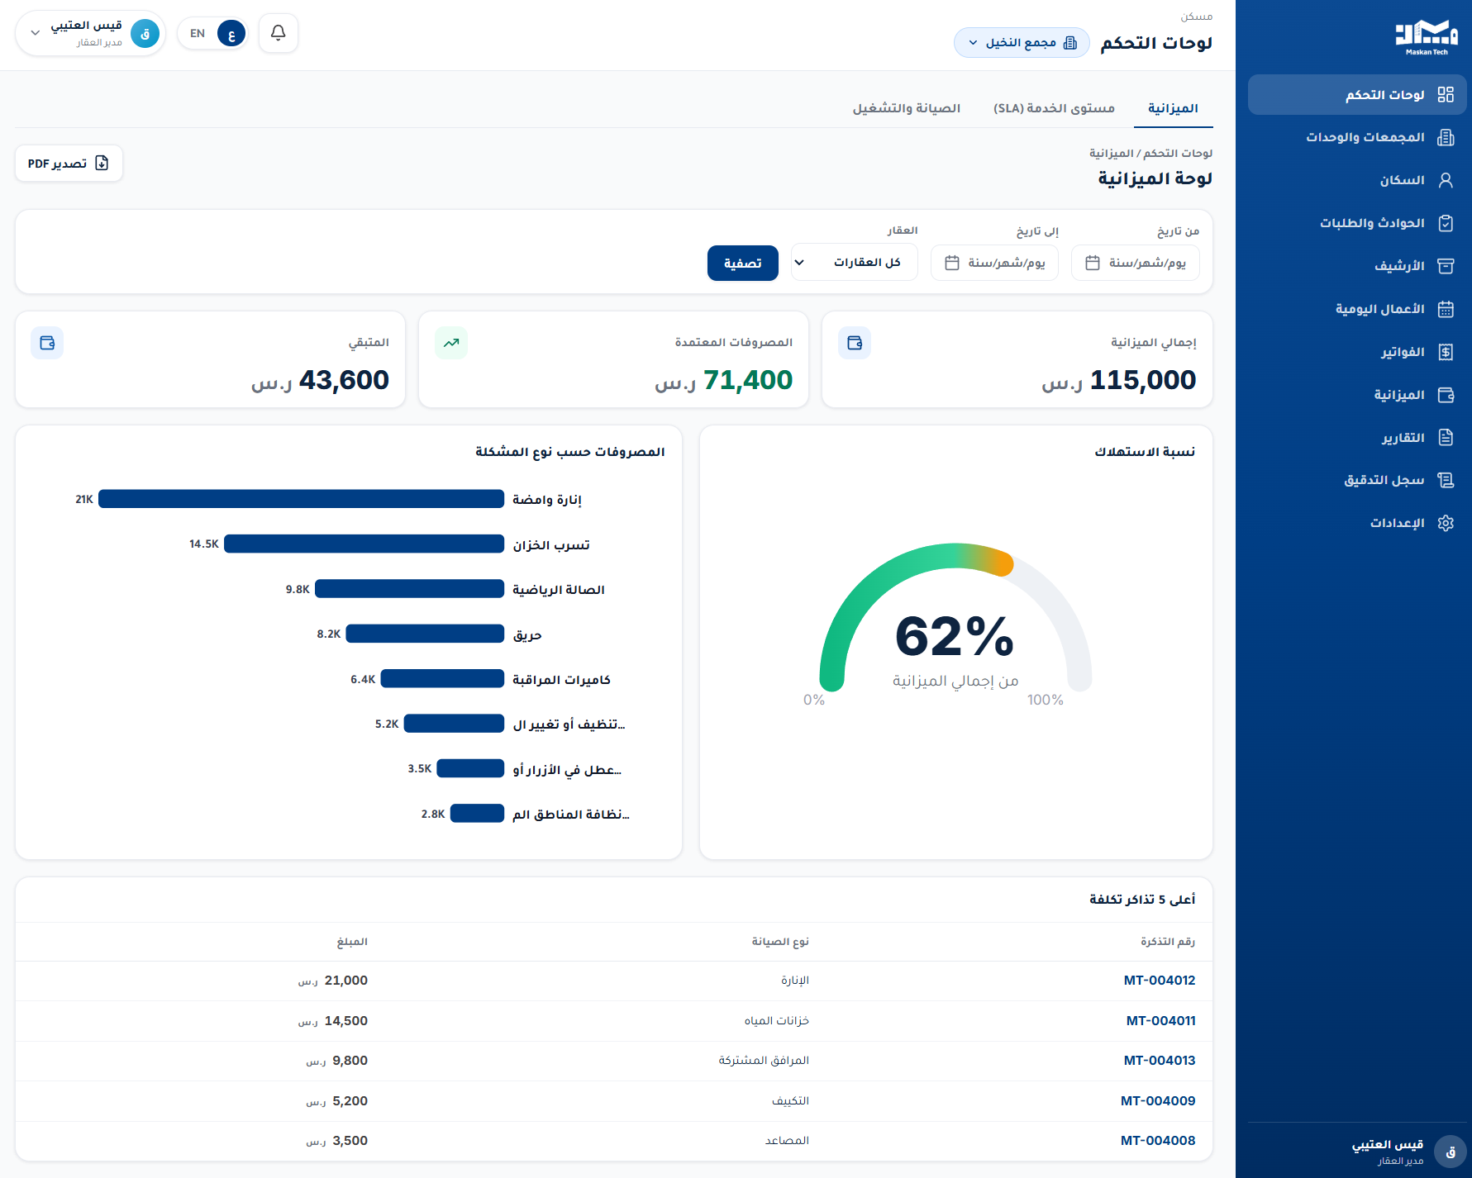Open ticket MT-004012
1472x1178 pixels.
click(x=1160, y=981)
